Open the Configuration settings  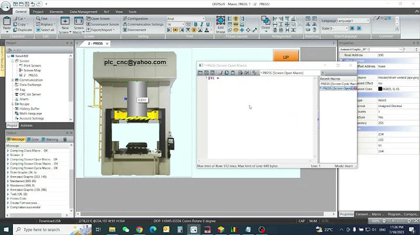pyautogui.click(x=135, y=19)
